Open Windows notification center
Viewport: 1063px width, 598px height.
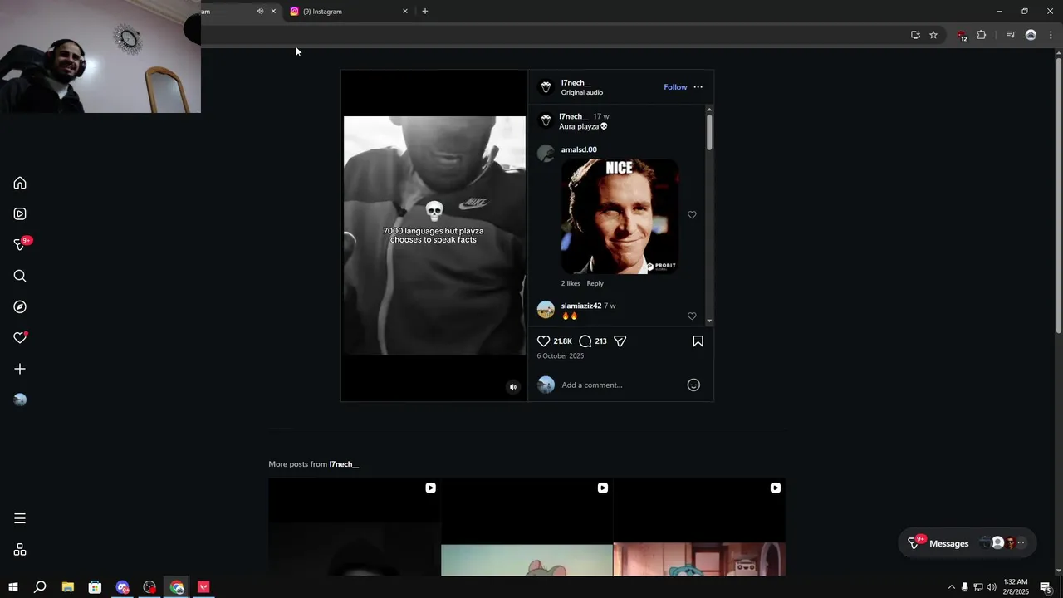1046,587
